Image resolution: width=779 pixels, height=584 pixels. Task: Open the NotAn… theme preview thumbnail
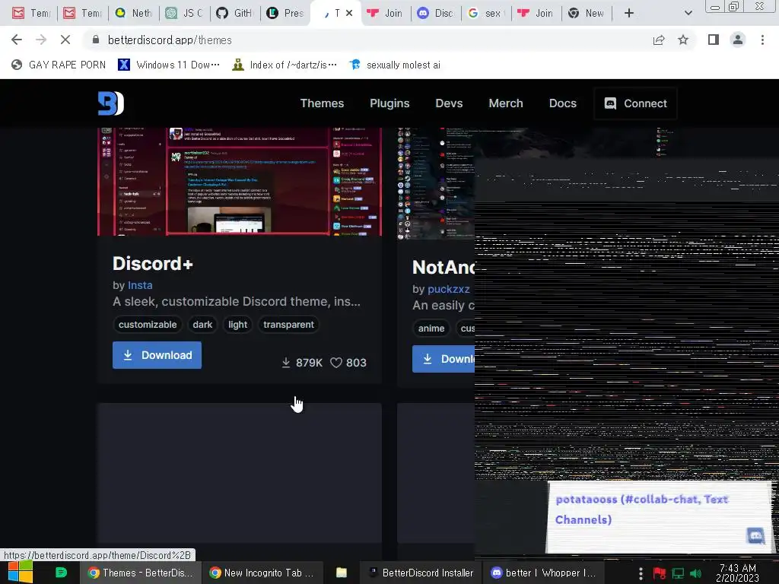click(x=436, y=184)
